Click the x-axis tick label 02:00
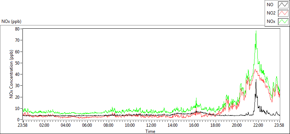 pyautogui.click(x=44, y=125)
